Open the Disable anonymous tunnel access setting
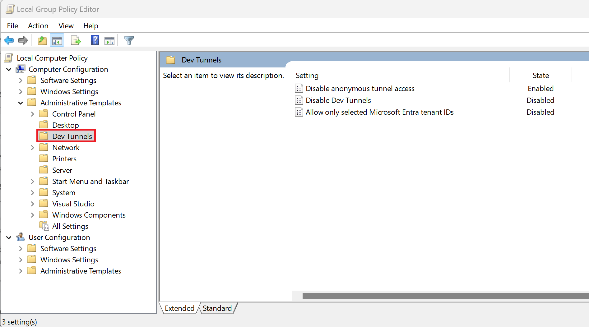The height and width of the screenshot is (327, 589). tap(360, 88)
